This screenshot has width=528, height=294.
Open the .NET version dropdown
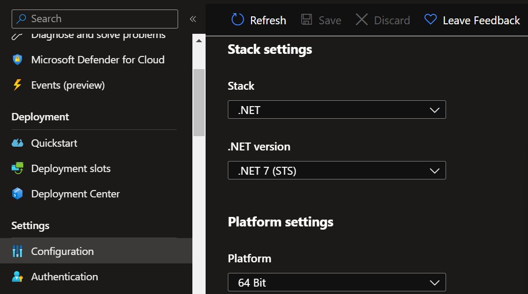(x=337, y=170)
